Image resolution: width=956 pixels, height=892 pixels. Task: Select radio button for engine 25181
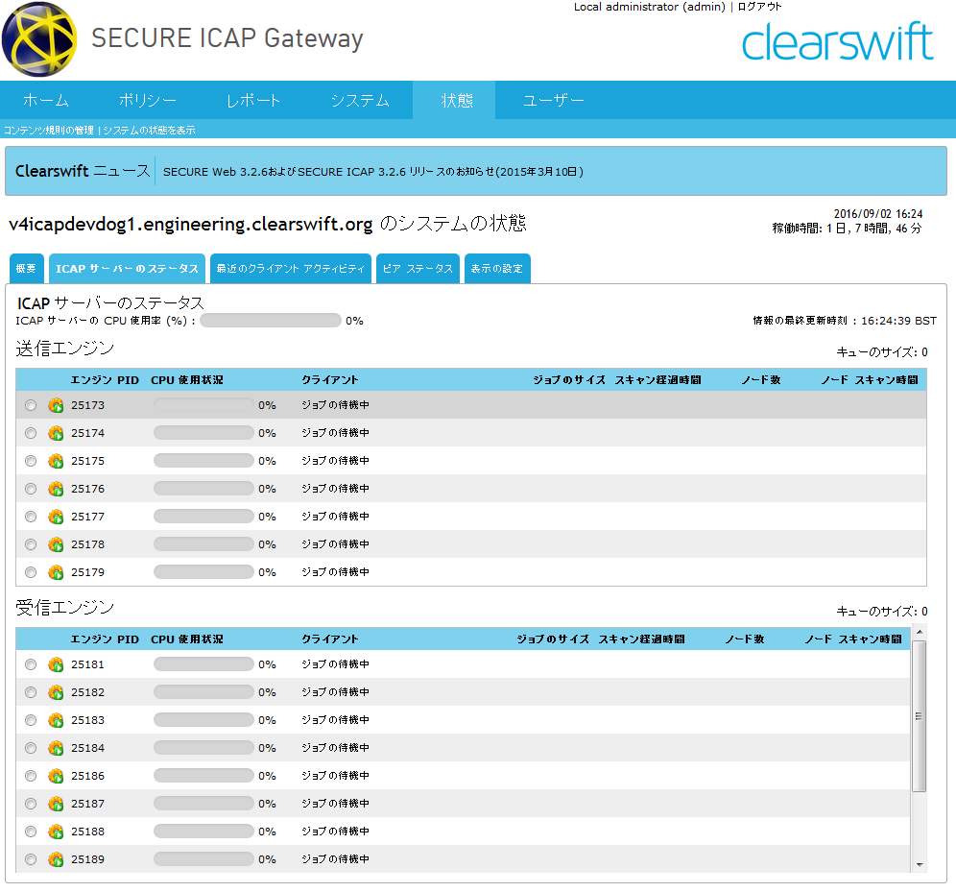(31, 664)
